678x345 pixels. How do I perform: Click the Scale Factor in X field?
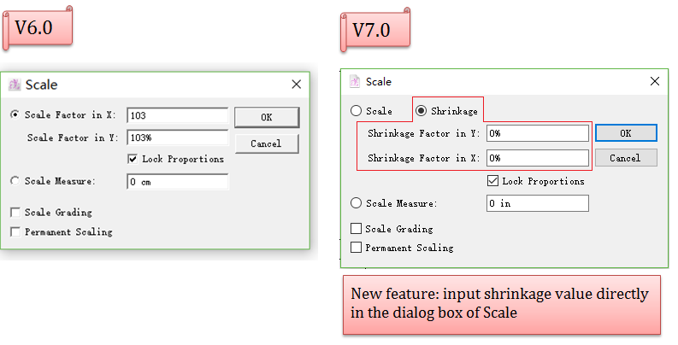point(177,114)
